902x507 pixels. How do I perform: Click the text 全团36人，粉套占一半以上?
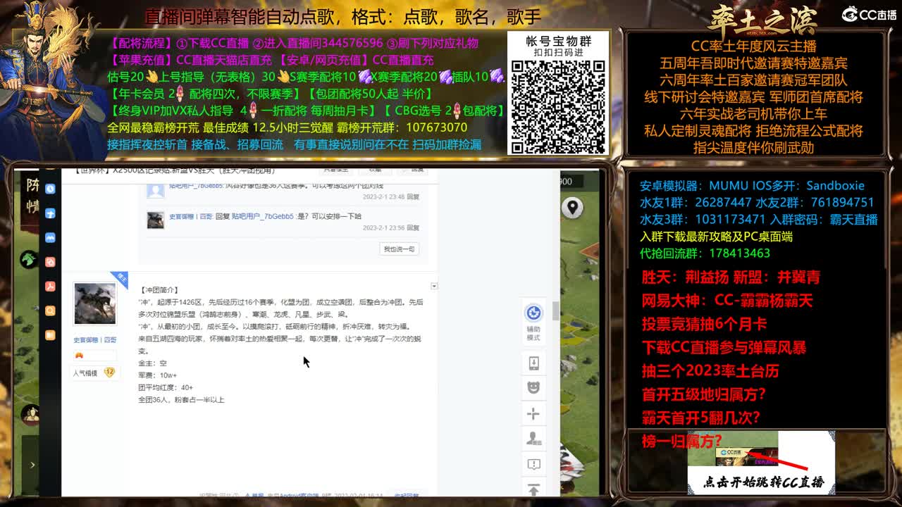coord(181,400)
